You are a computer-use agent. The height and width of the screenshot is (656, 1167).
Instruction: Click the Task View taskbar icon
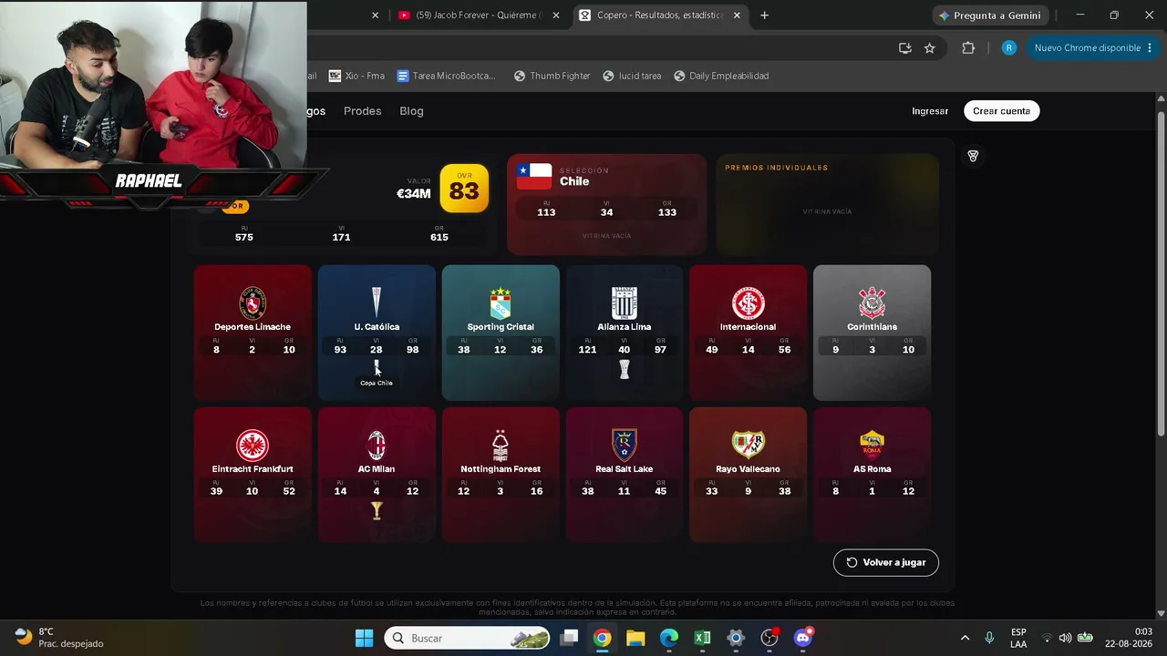pos(569,638)
